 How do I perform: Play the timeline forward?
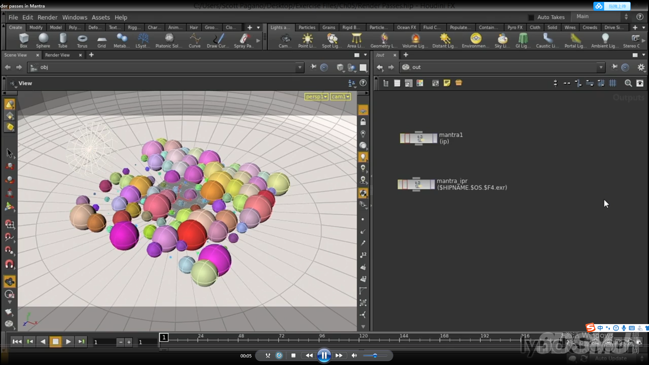(x=68, y=341)
